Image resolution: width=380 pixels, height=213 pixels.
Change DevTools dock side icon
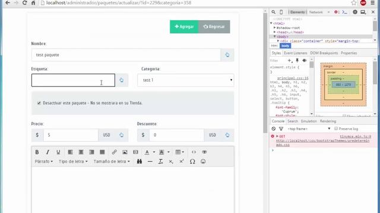pyautogui.click(x=363, y=12)
